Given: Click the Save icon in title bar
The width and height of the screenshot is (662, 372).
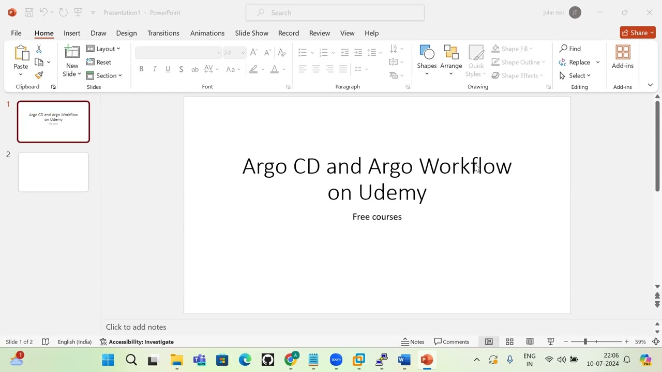Looking at the screenshot, I should (x=29, y=12).
